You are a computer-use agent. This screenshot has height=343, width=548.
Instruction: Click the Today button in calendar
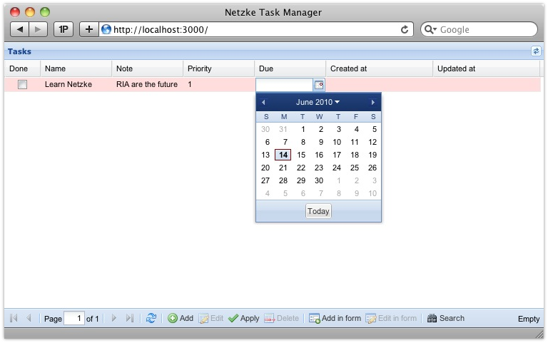318,211
